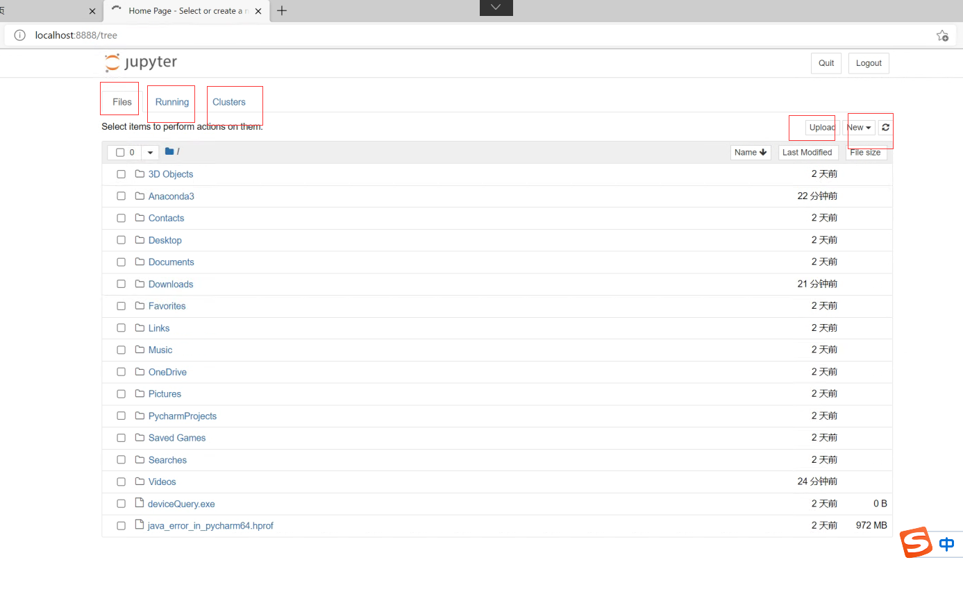Open a new browser tab with plus
The image size is (963, 603).
point(281,10)
